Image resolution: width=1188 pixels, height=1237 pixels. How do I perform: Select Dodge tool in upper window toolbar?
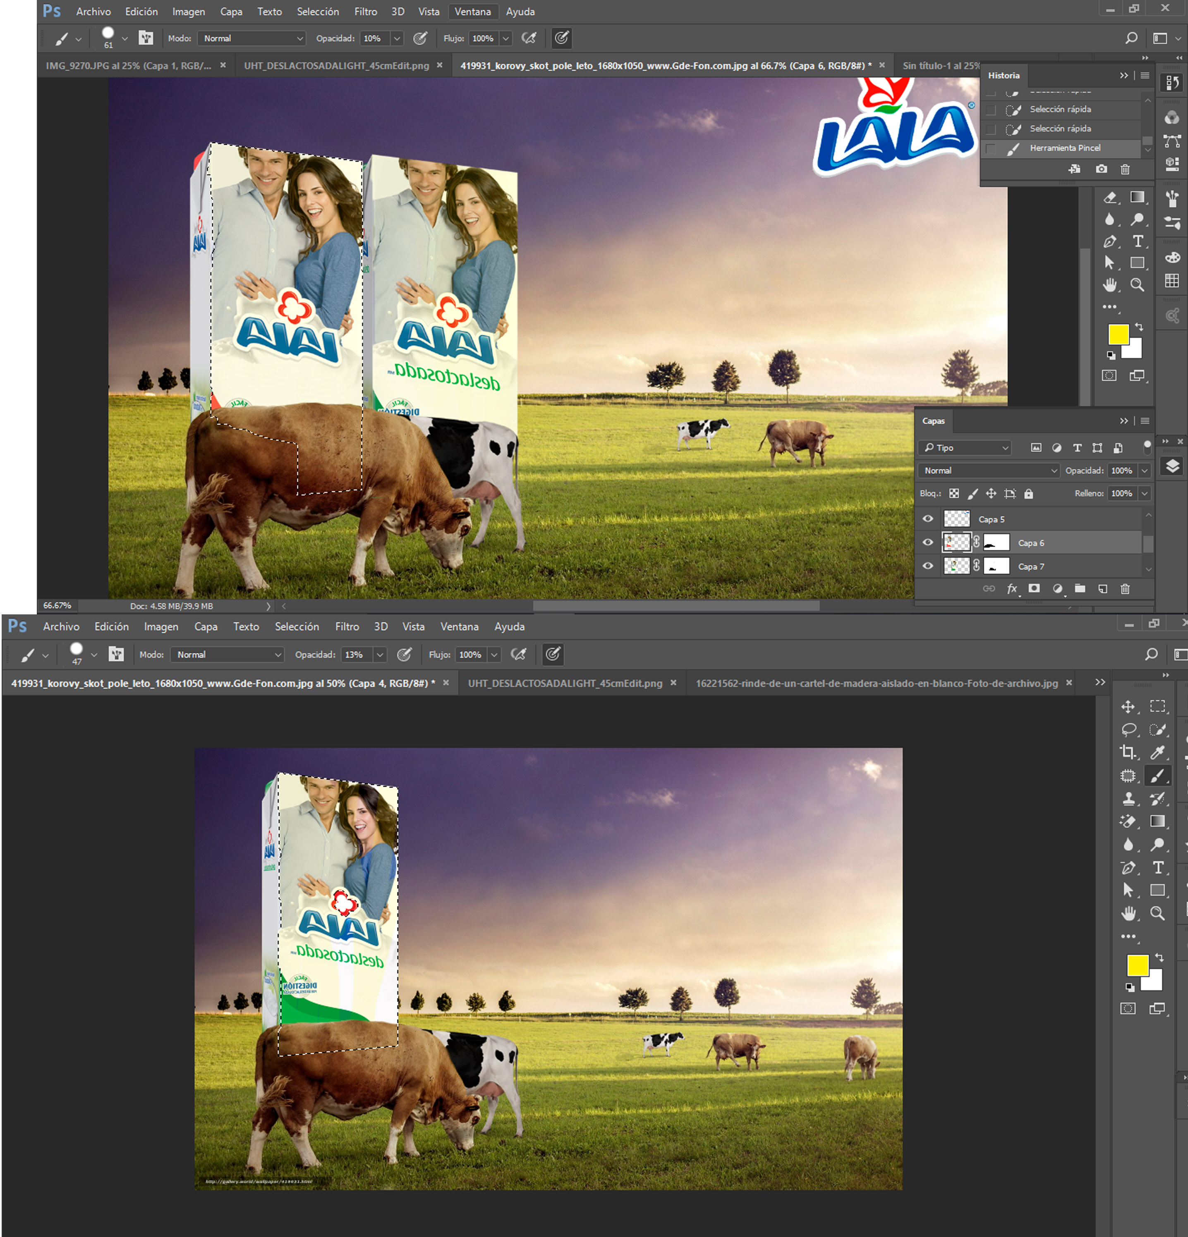coord(1137,219)
